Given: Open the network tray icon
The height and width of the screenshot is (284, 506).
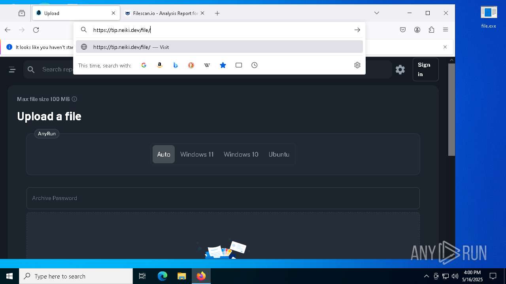Looking at the screenshot, I should tap(446, 276).
